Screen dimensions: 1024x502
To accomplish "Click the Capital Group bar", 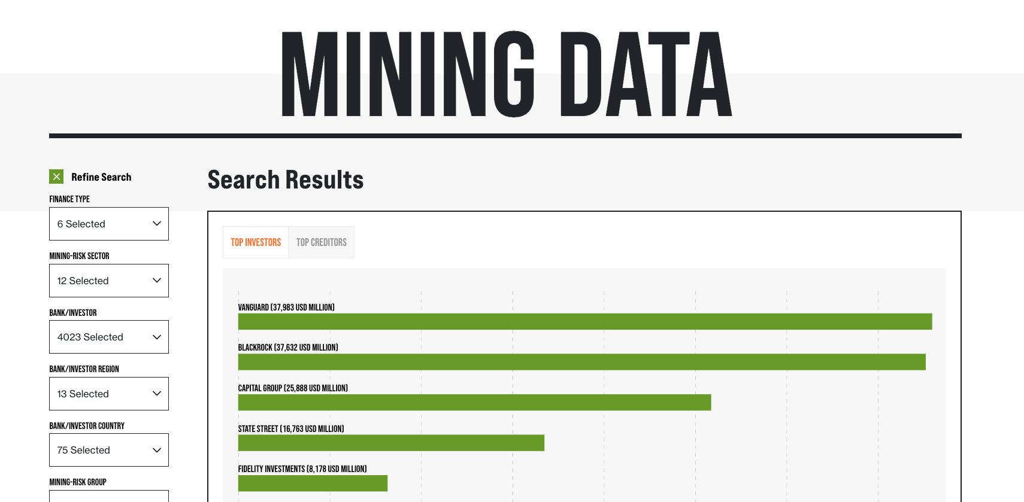I will (474, 402).
